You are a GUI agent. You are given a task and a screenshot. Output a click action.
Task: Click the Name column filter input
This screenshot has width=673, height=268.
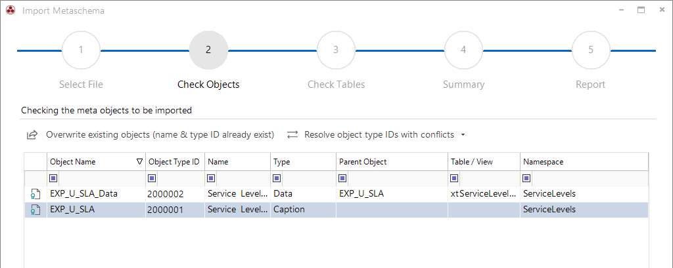(x=243, y=178)
